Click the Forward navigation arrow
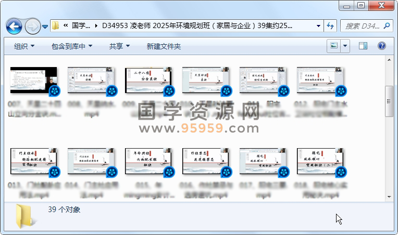The width and height of the screenshot is (398, 235). pos(32,25)
